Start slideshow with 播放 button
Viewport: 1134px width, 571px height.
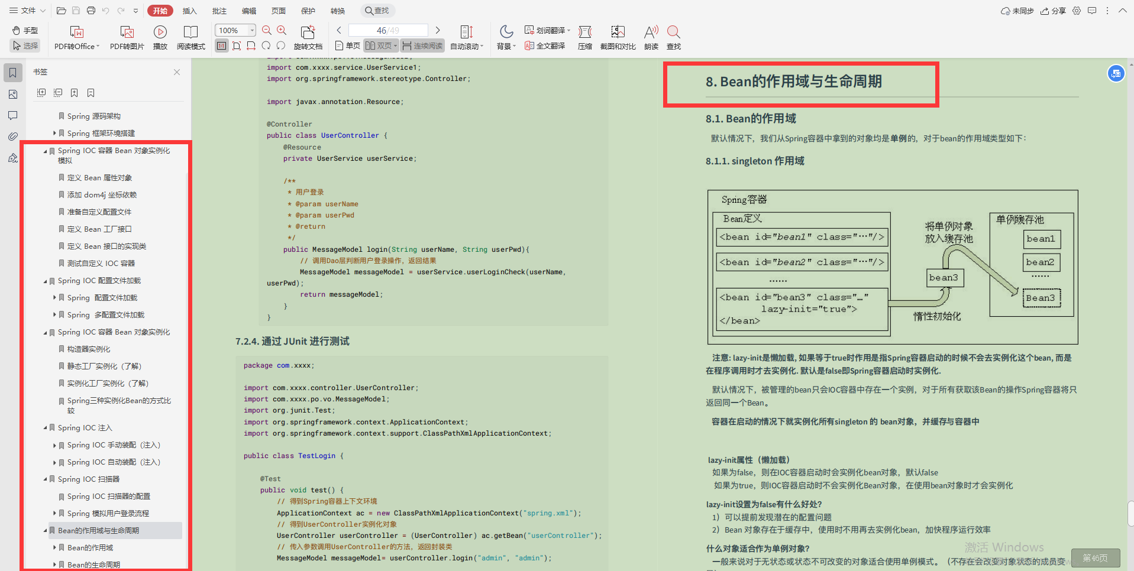(x=160, y=38)
